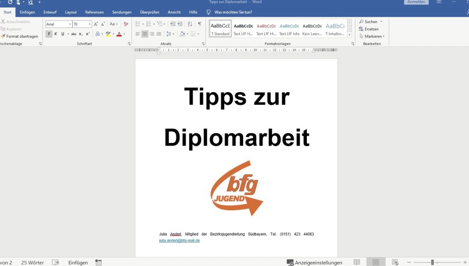Viewport: 469px width, 266px height.
Task: Align the text left
Action: 138,34
